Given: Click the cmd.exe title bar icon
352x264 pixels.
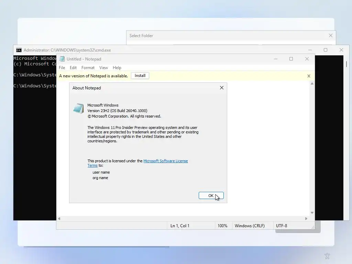Looking at the screenshot, I should (x=19, y=50).
